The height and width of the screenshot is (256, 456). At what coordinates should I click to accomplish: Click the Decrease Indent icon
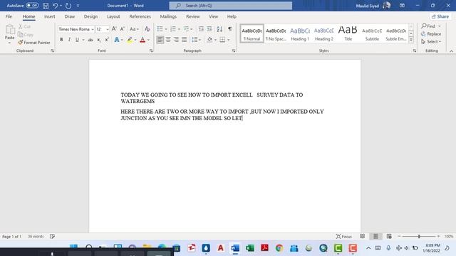(x=201, y=29)
